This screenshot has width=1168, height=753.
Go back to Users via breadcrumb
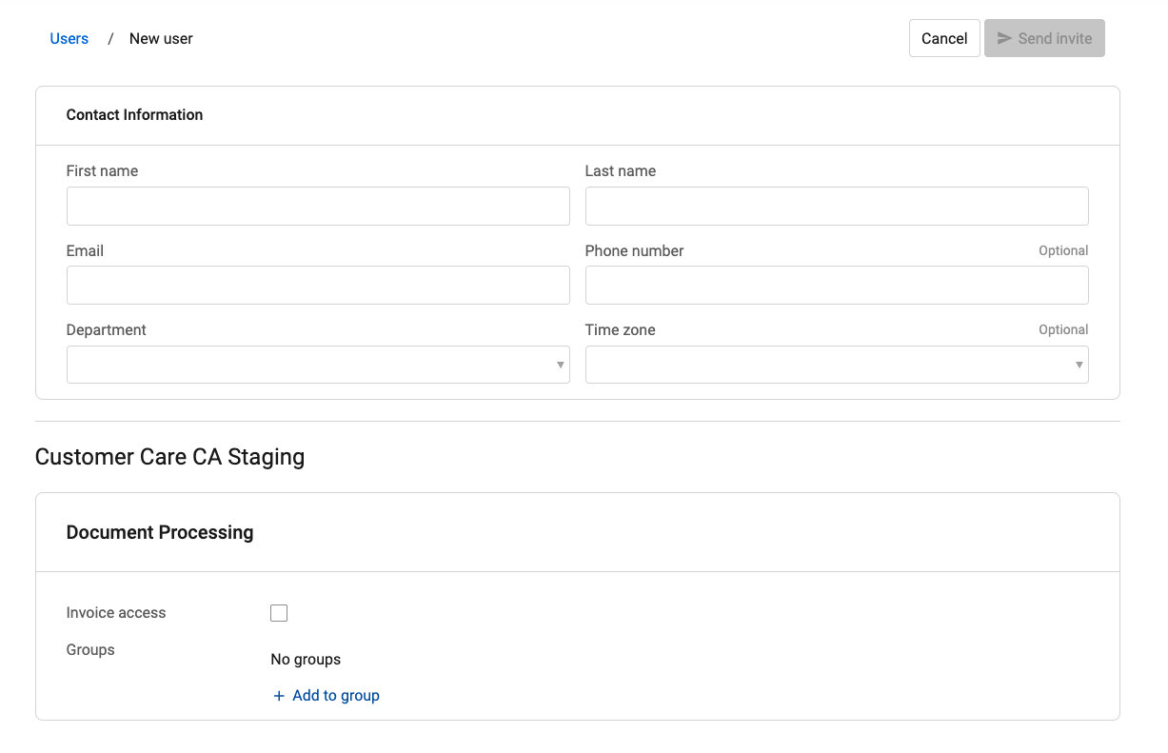(x=69, y=39)
